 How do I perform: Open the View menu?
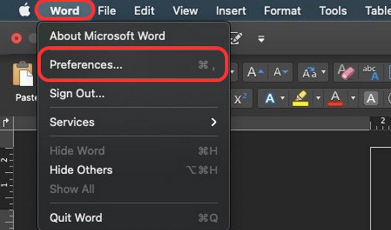point(185,11)
